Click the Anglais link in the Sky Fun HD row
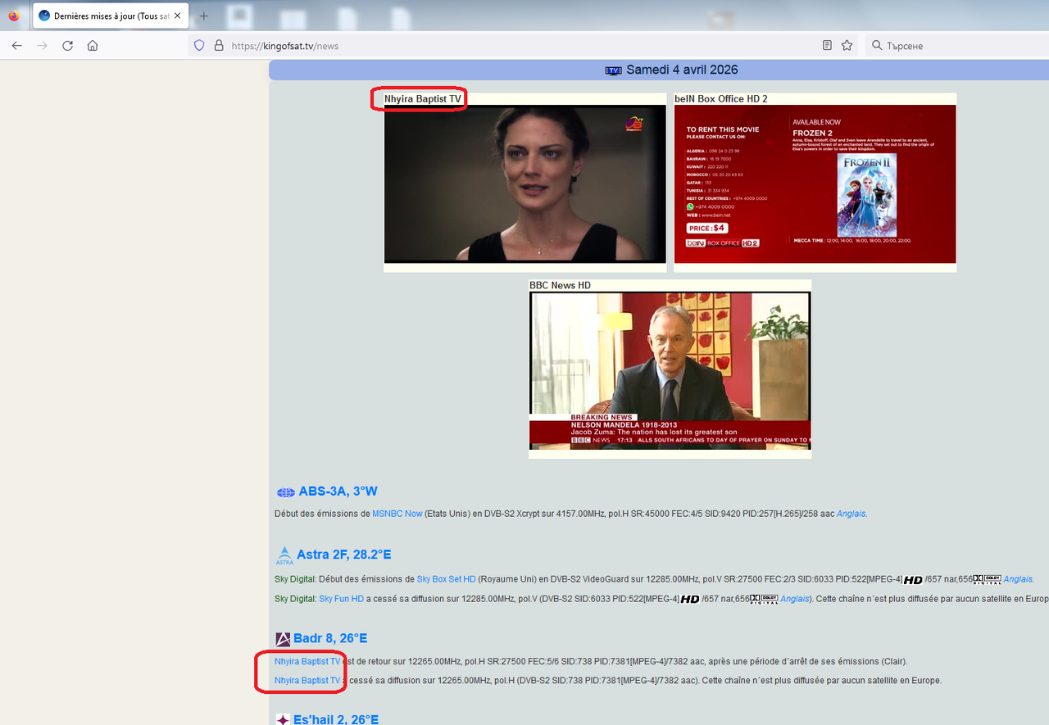 coord(795,599)
